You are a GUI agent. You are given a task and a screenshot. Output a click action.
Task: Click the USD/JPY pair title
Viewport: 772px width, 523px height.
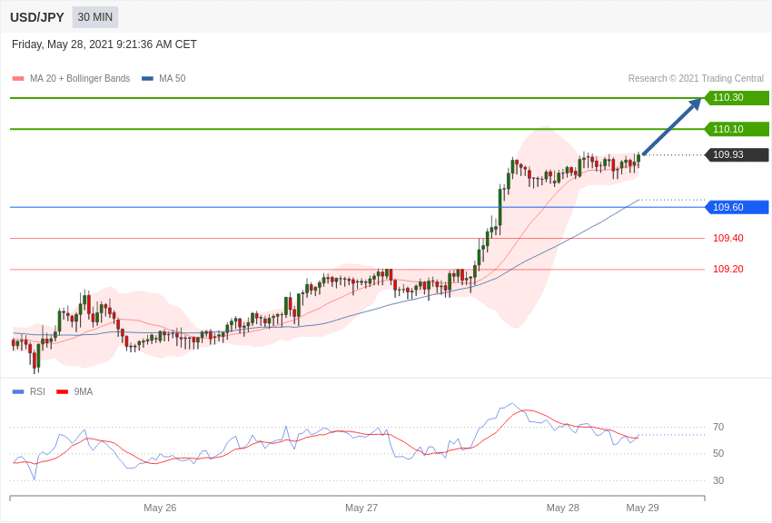point(37,17)
